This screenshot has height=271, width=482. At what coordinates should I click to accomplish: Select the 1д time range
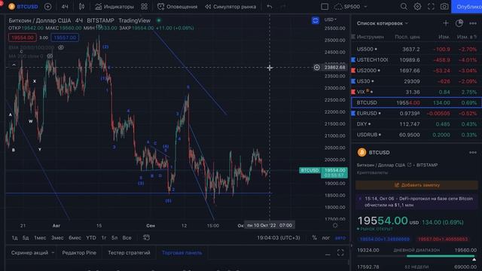click(x=14, y=238)
